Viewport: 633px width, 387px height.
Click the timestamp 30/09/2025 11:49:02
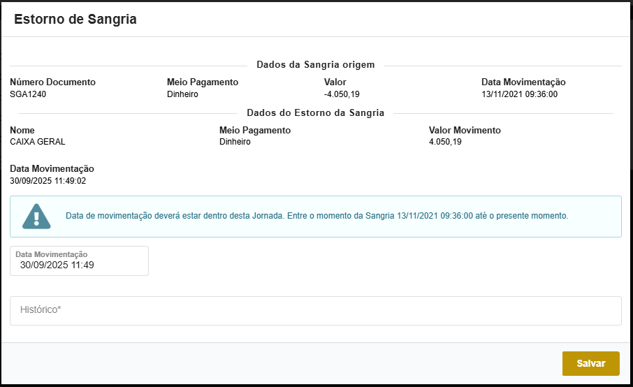(x=48, y=181)
